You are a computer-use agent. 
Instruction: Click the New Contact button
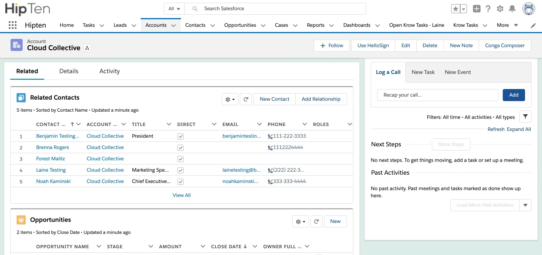[275, 99]
